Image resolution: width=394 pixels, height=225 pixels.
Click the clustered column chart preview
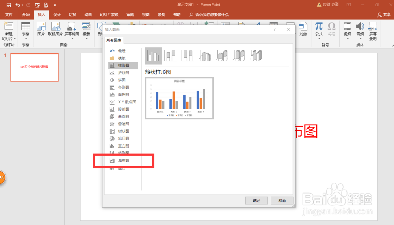click(x=179, y=98)
